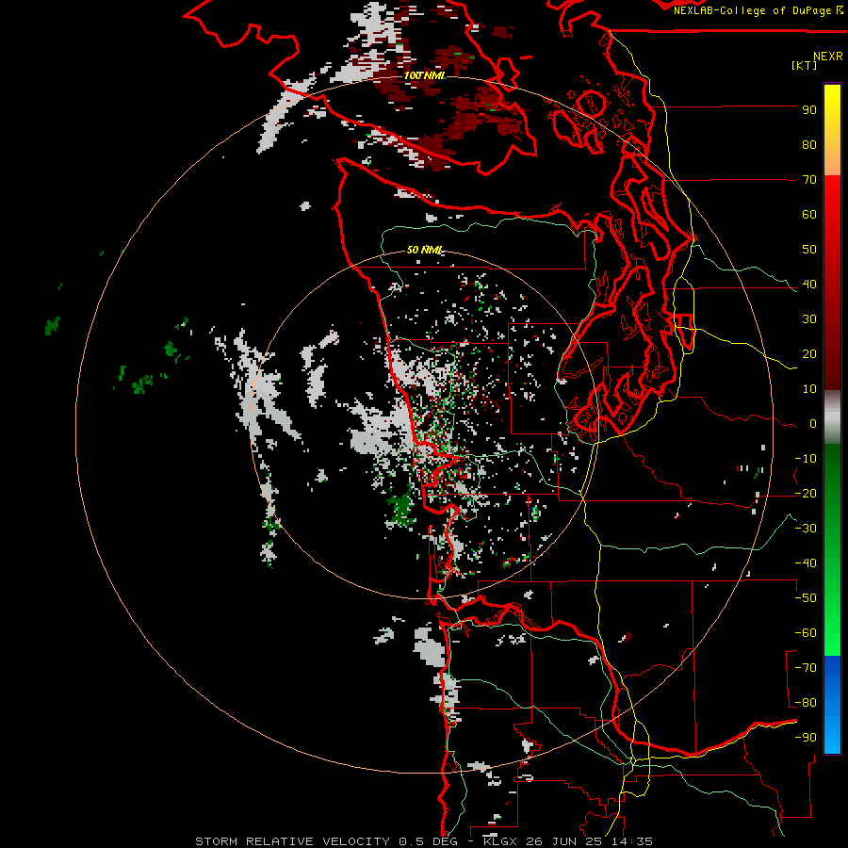Image resolution: width=848 pixels, height=848 pixels.
Task: Click the positive "90" scale label
Action: (809, 110)
